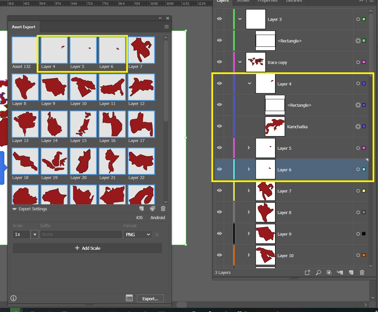The height and width of the screenshot is (312, 378).
Task: Click the Layer 9 name in Layers
Action: (x=284, y=234)
